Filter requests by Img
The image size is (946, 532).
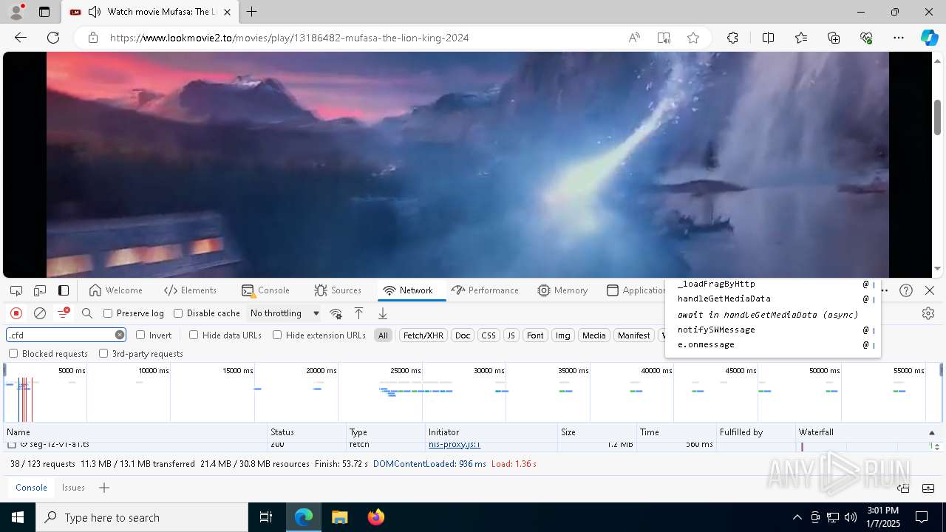click(563, 335)
